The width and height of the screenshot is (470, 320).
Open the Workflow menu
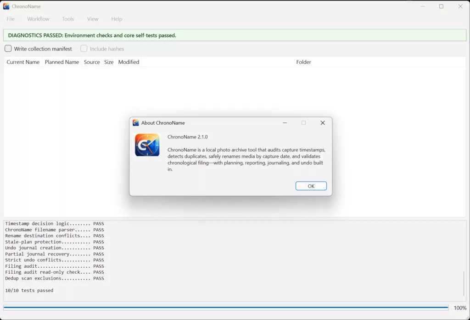38,19
